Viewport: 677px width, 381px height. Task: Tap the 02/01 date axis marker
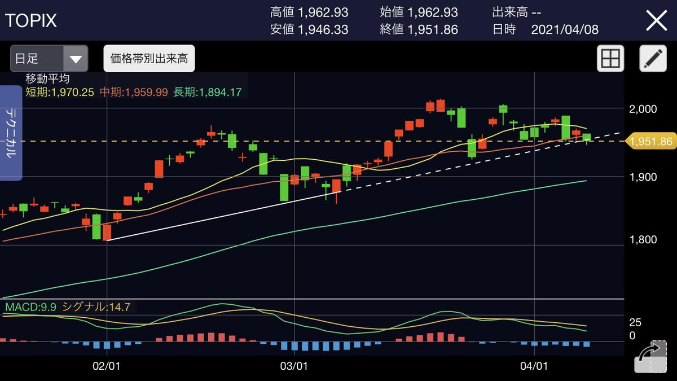107,366
